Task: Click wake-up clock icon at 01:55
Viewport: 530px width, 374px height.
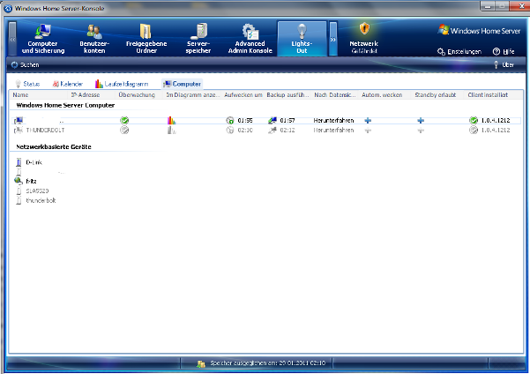Action: (230, 120)
